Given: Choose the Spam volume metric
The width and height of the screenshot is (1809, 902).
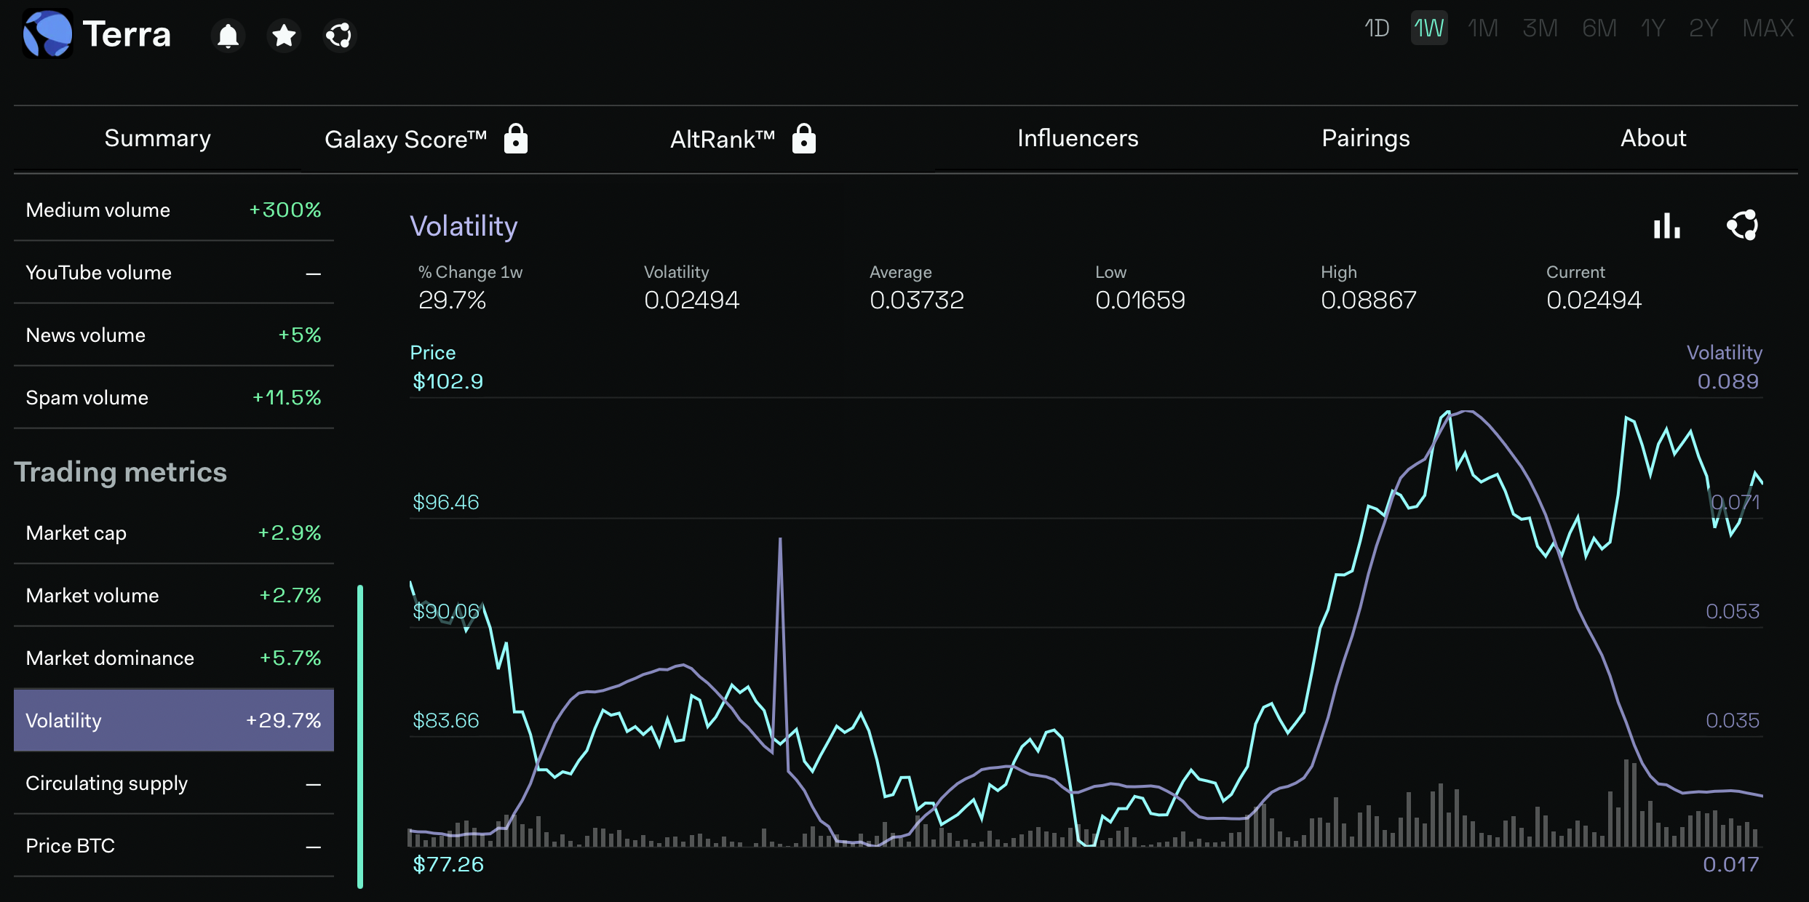Looking at the screenshot, I should pos(173,398).
